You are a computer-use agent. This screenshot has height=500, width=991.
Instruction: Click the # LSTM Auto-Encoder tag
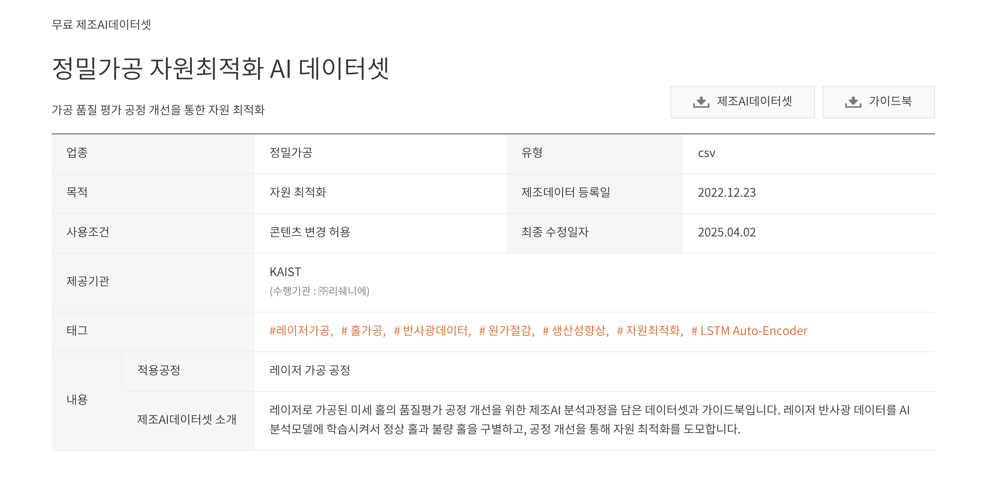[x=749, y=331]
